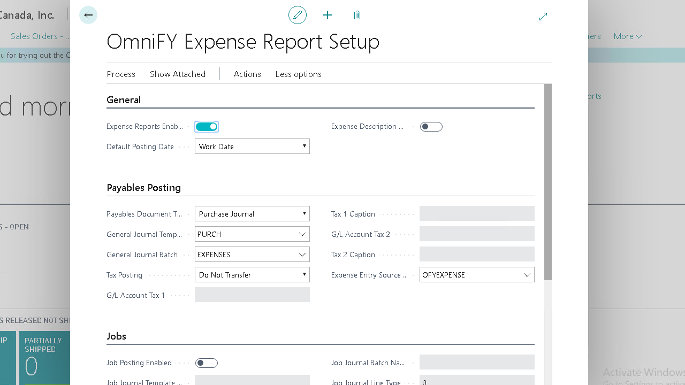Disable the Expense Reports Enabled toggle
The width and height of the screenshot is (685, 385).
tap(207, 127)
